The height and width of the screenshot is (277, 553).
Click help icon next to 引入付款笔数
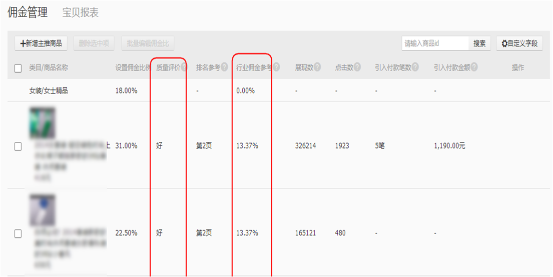[x=415, y=67]
